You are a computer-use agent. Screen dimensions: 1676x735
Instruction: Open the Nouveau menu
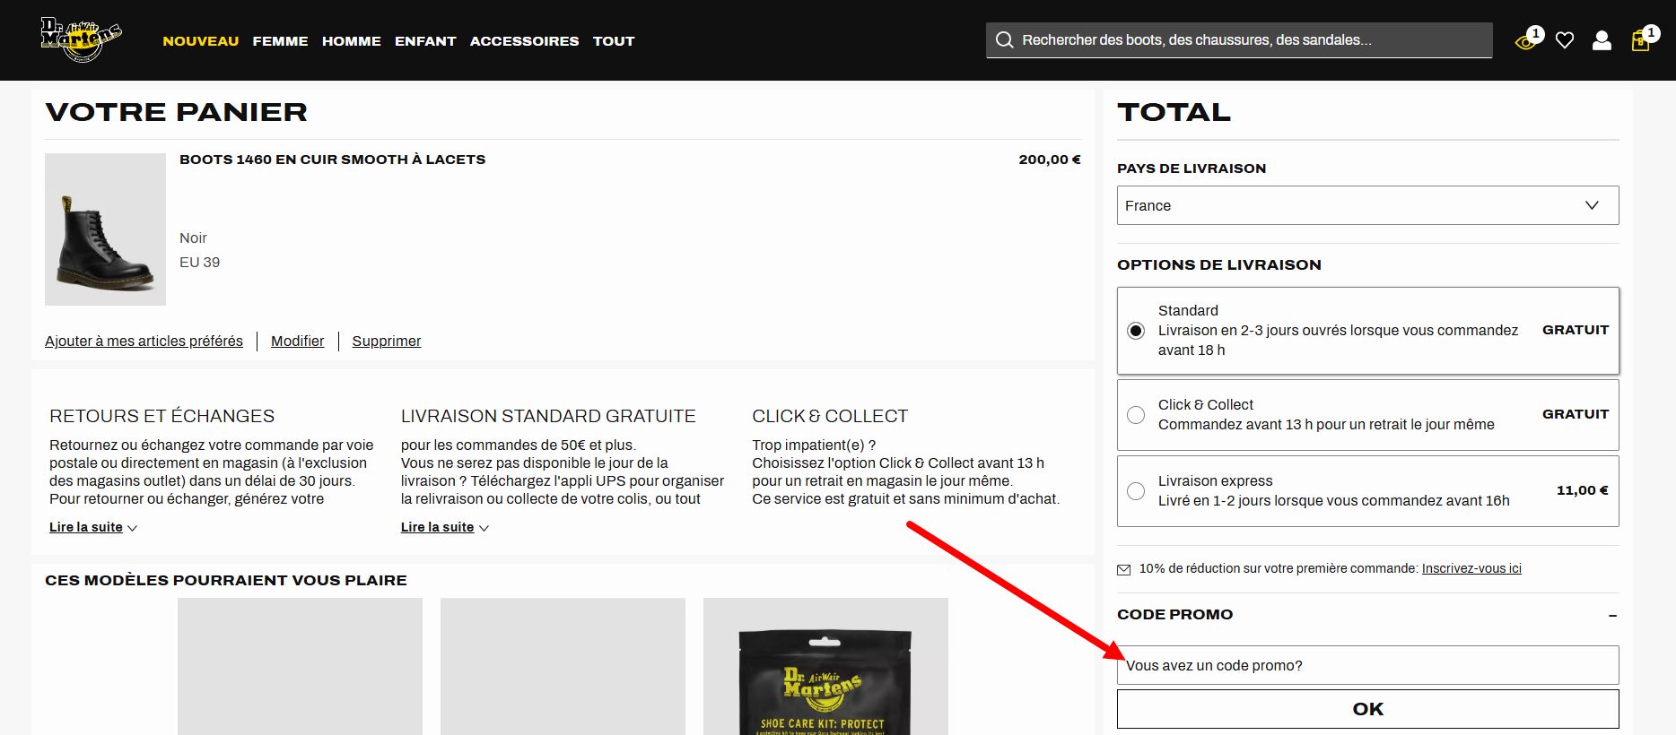(201, 41)
